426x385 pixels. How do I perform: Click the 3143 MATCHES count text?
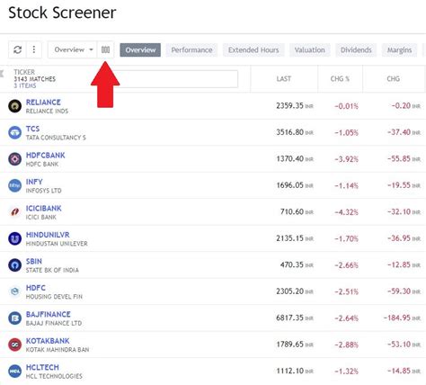pyautogui.click(x=35, y=79)
